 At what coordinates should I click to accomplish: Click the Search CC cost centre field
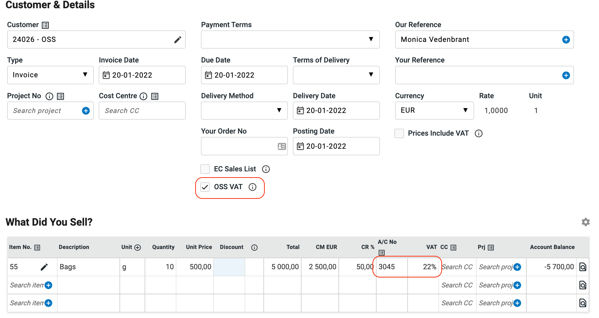[142, 111]
